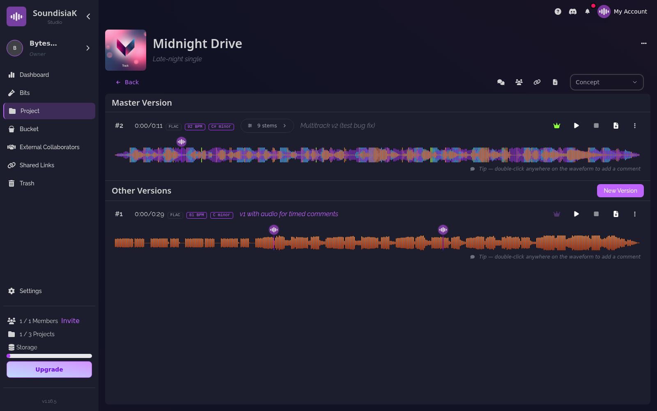The height and width of the screenshot is (411, 657).
Task: Open more options for version #2
Action: (x=635, y=126)
